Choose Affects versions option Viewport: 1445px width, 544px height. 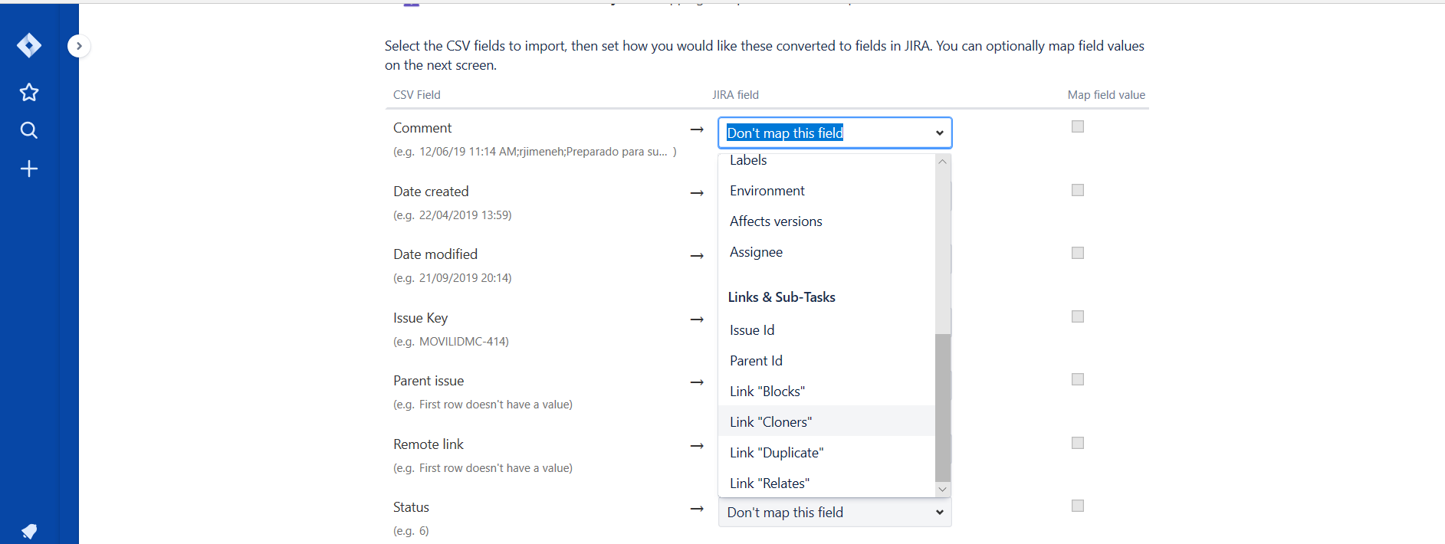coord(826,221)
